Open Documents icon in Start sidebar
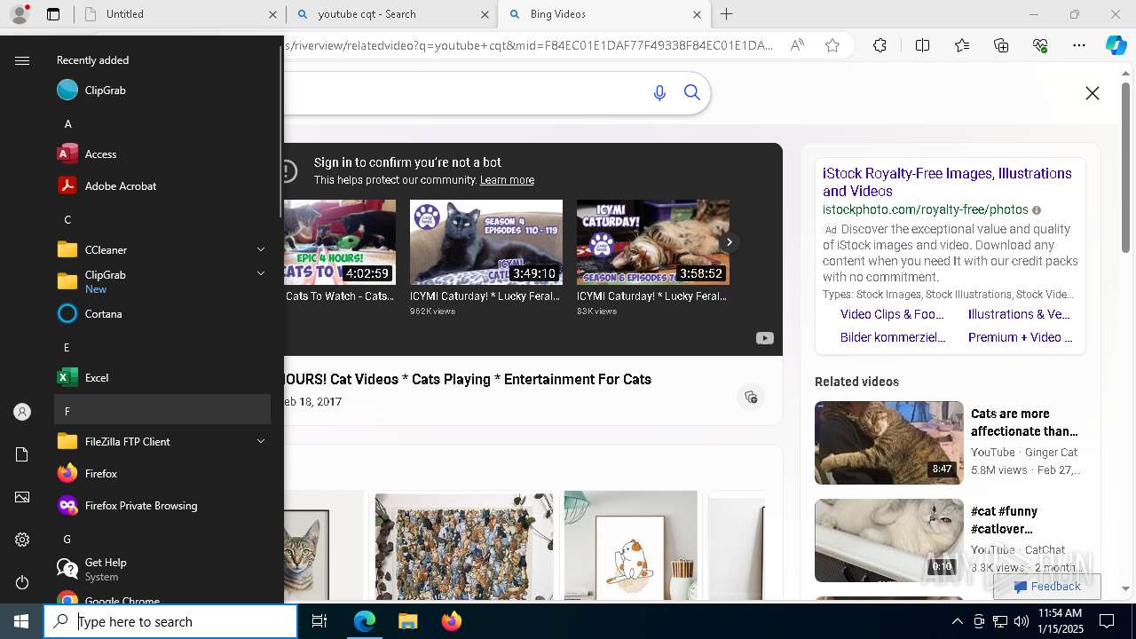The image size is (1136, 639). click(x=22, y=454)
